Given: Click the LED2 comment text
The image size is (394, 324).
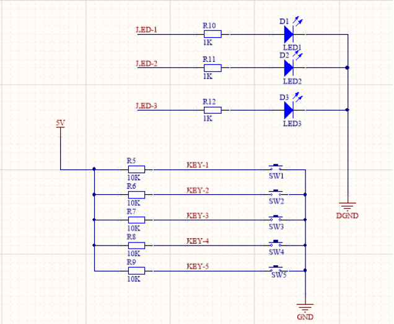Looking at the screenshot, I should (x=292, y=81).
